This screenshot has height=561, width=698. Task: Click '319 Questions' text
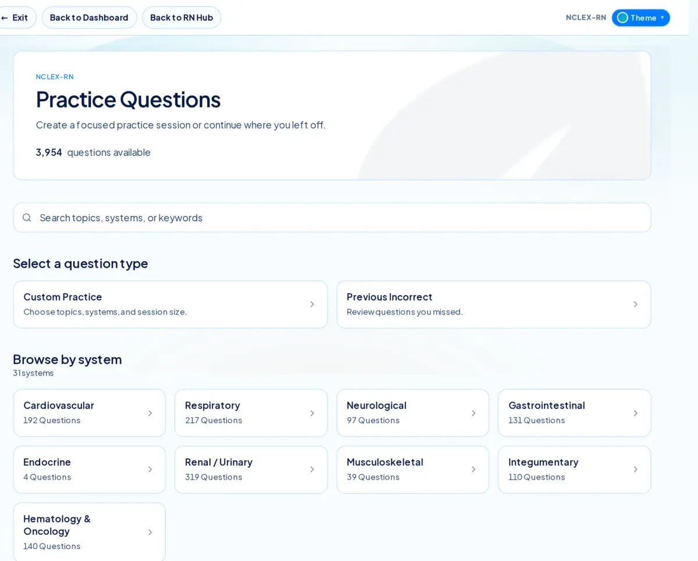click(213, 477)
